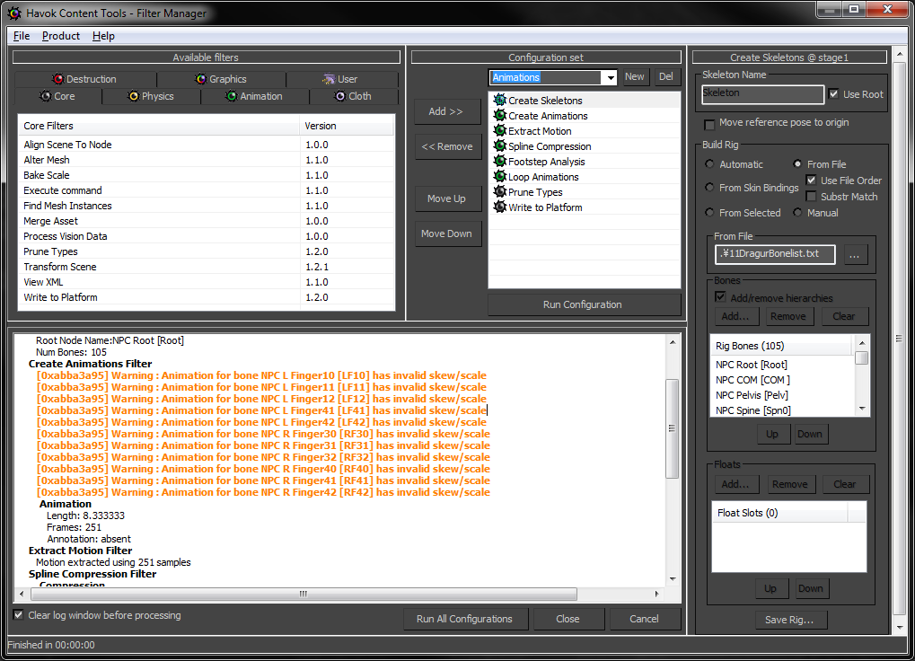Toggle Add/remove hierarchies checkbox
915x661 pixels.
[721, 297]
